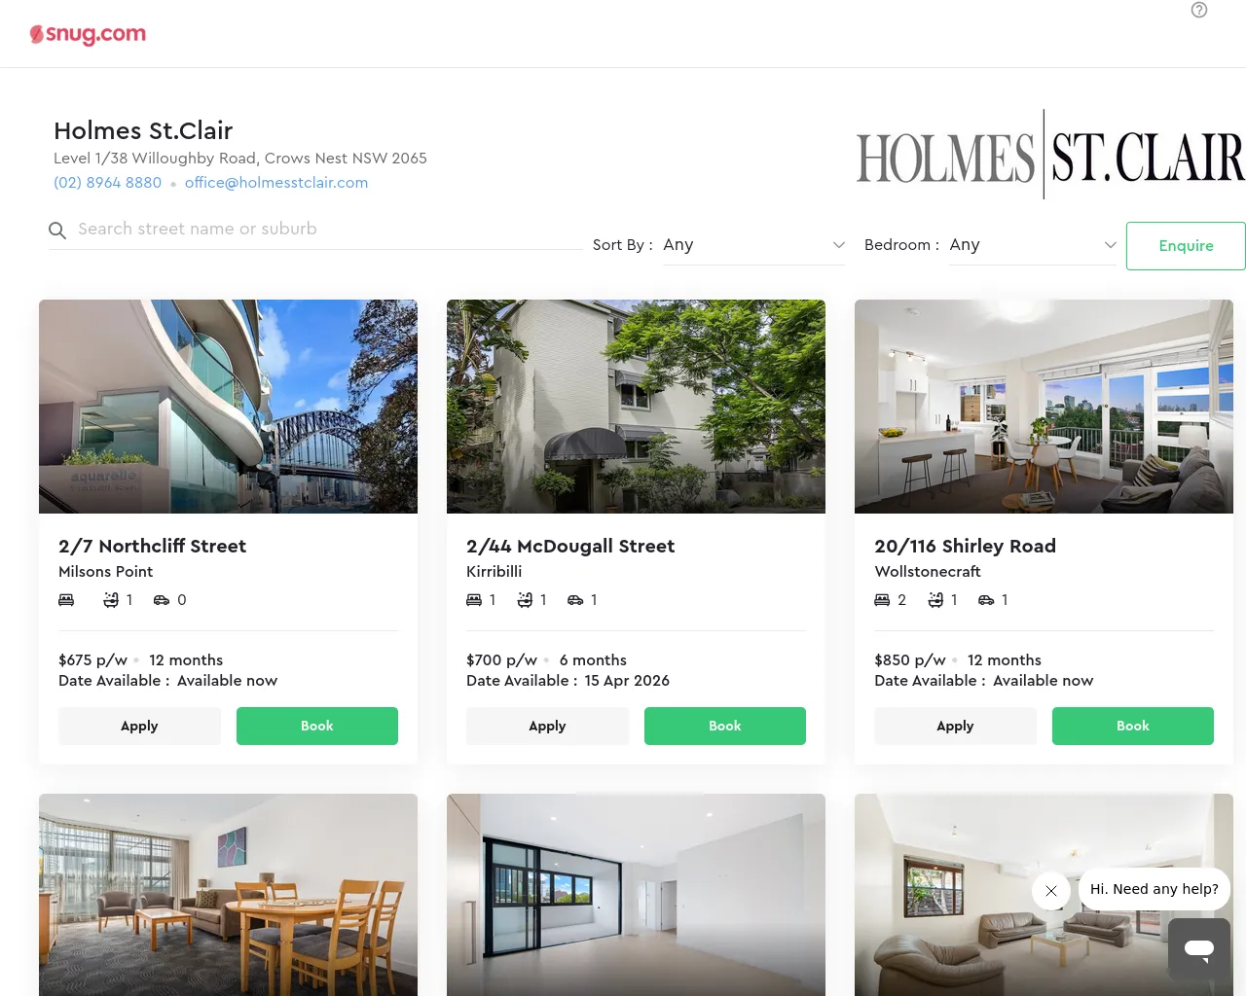Click bathroom icon on 2/44 McDougall Street
Viewport: 1246px width, 996px height.
tap(525, 600)
